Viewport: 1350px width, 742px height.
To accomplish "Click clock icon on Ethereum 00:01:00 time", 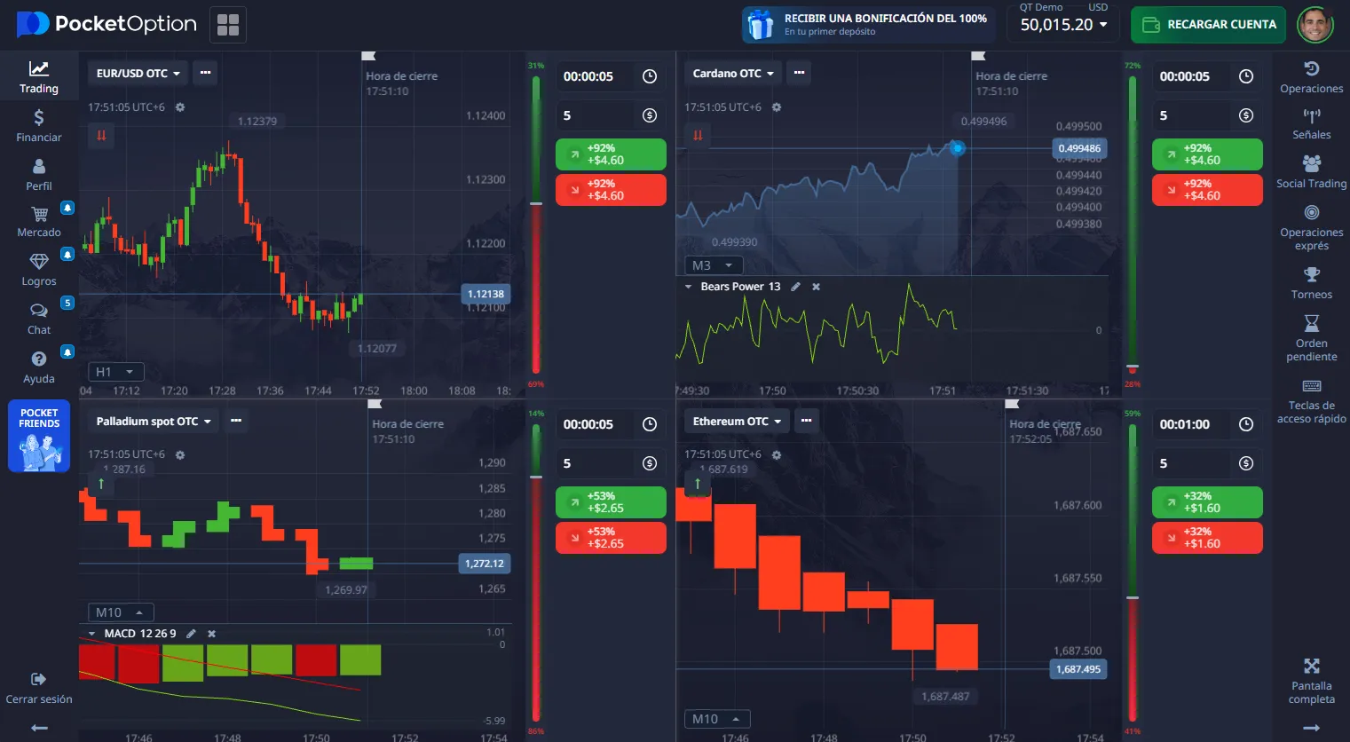I will click(1246, 424).
